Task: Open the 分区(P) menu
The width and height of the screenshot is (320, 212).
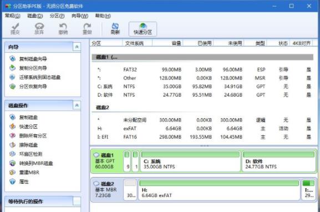Action: pyautogui.click(x=57, y=16)
